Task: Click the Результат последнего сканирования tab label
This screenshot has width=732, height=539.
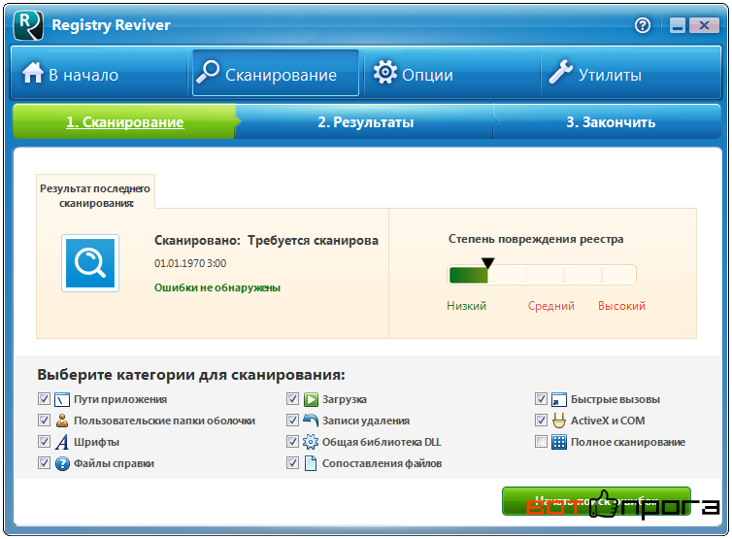Action: [x=95, y=196]
